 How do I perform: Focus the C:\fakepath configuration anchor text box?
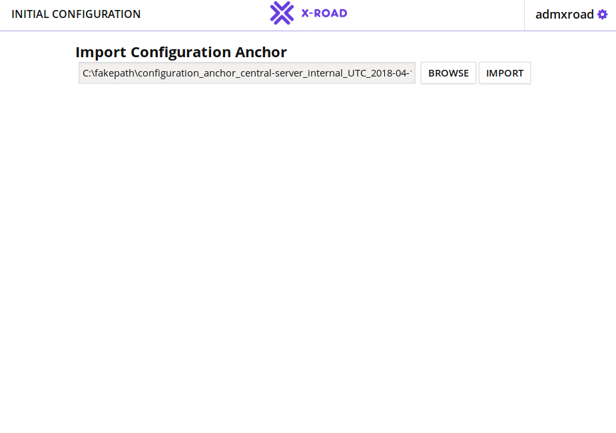[247, 73]
